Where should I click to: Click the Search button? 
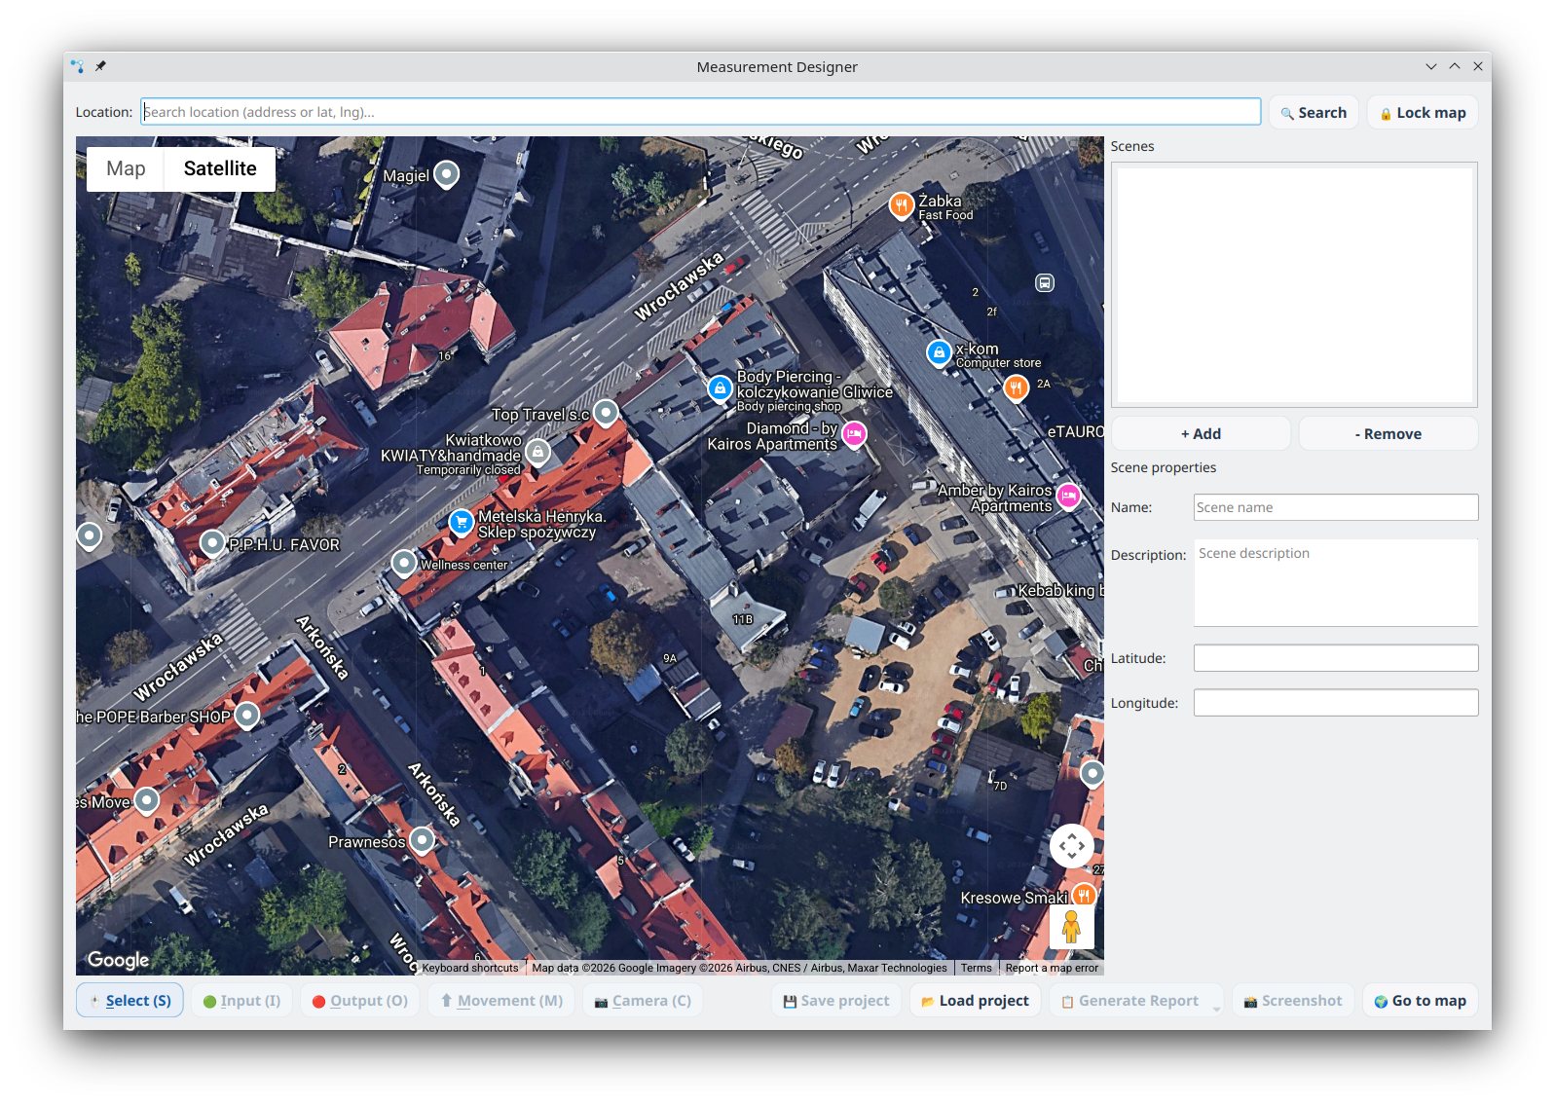coord(1314,113)
